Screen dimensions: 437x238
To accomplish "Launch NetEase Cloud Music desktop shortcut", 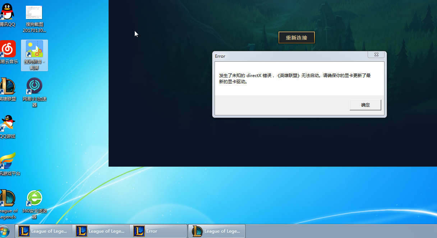I will (8, 52).
